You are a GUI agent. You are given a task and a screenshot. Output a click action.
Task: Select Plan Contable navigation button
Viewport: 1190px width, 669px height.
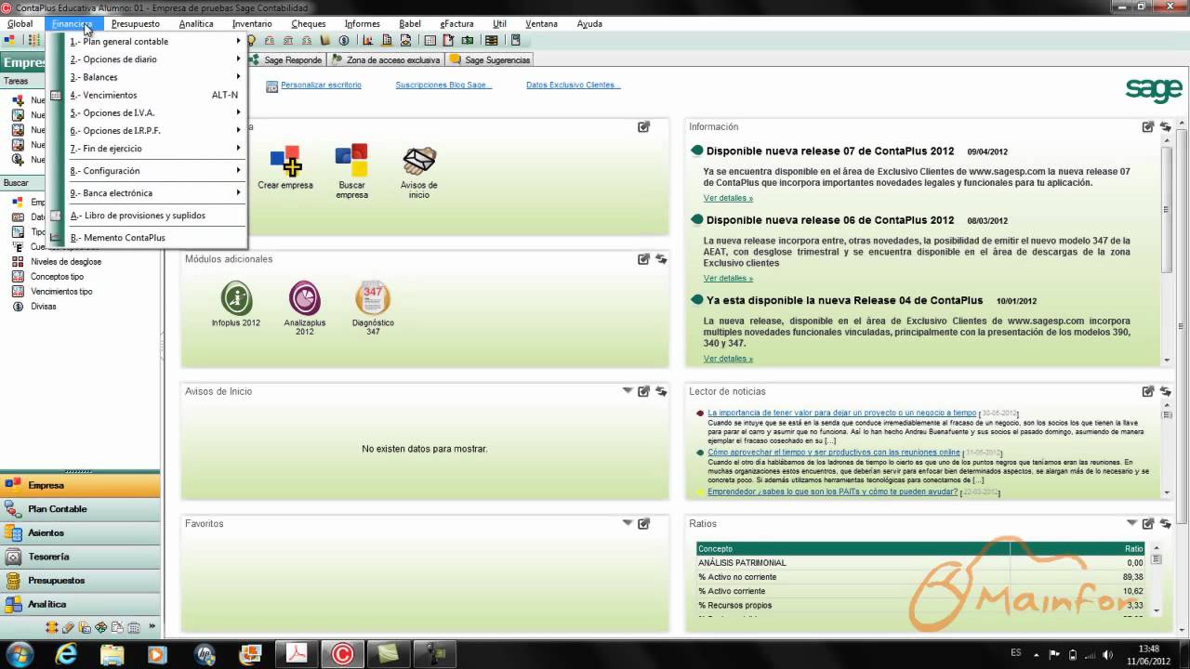click(80, 509)
